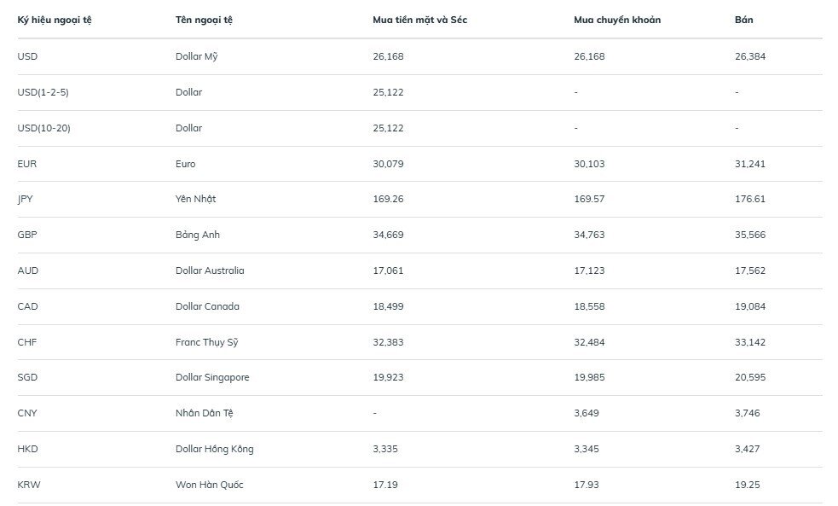Viewport: 838px width, 506px height.
Task: Select the USD selling rate 26,384
Action: pyautogui.click(x=749, y=56)
